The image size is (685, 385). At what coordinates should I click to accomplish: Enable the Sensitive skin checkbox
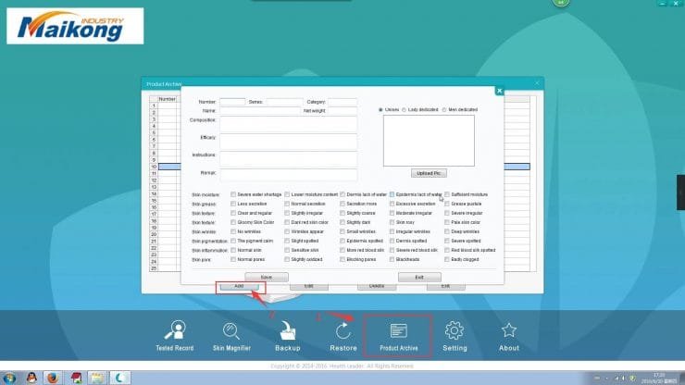[288, 250]
